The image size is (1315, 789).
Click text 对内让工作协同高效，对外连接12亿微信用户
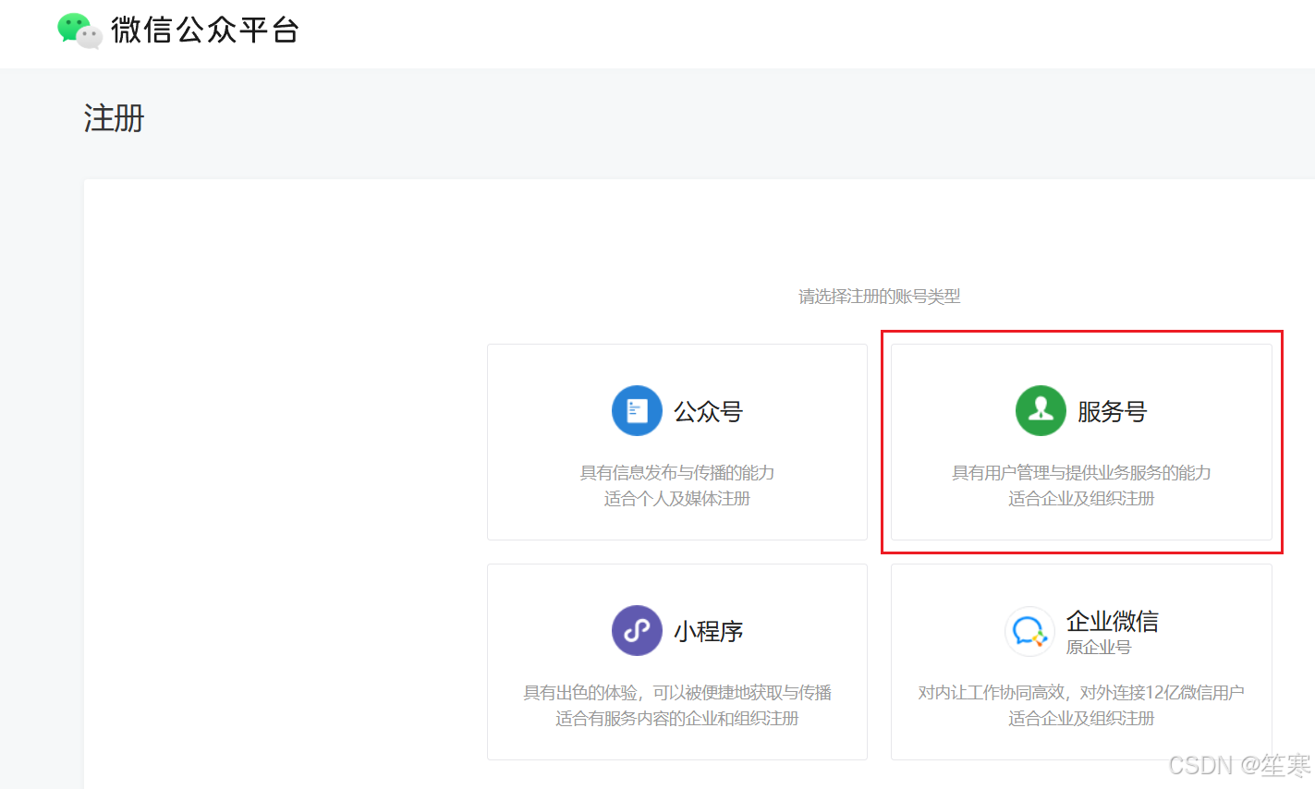tap(1081, 693)
